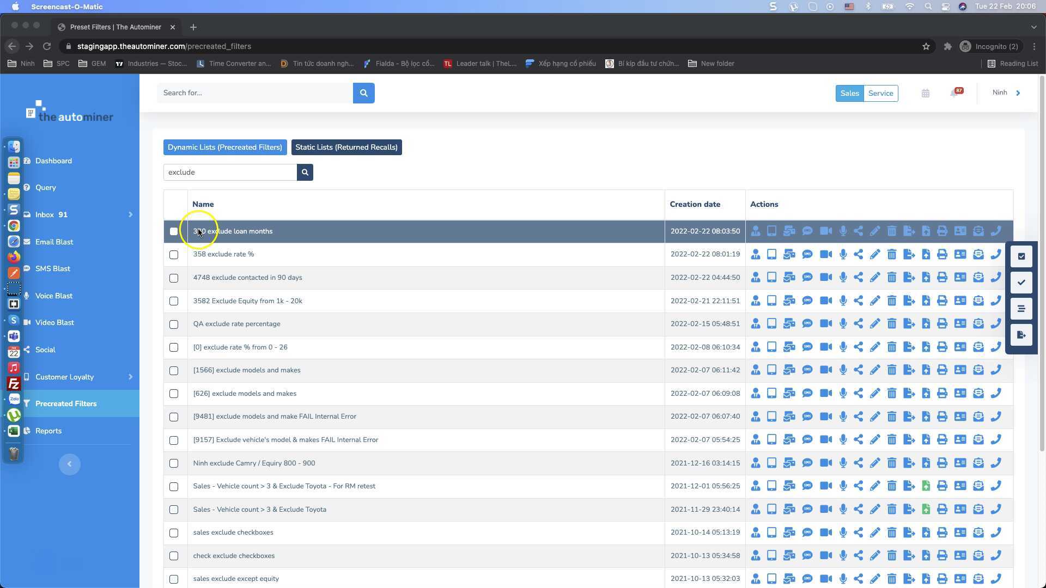This screenshot has width=1046, height=588.
Task: Click the phone call icon for '[1566] exclude models and makes'
Action: click(996, 370)
